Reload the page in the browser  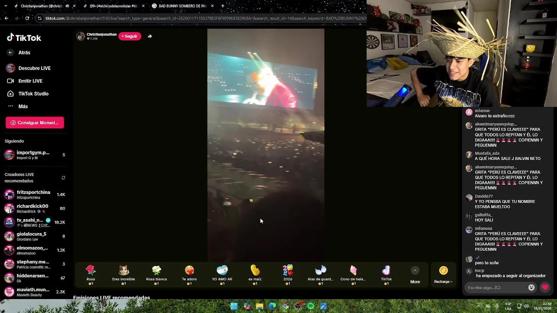pos(27,18)
